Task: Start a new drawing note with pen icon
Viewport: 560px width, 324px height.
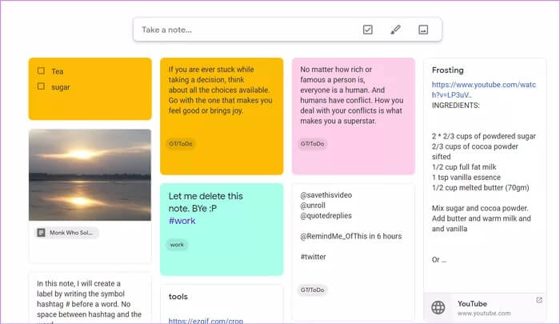Action: (395, 30)
